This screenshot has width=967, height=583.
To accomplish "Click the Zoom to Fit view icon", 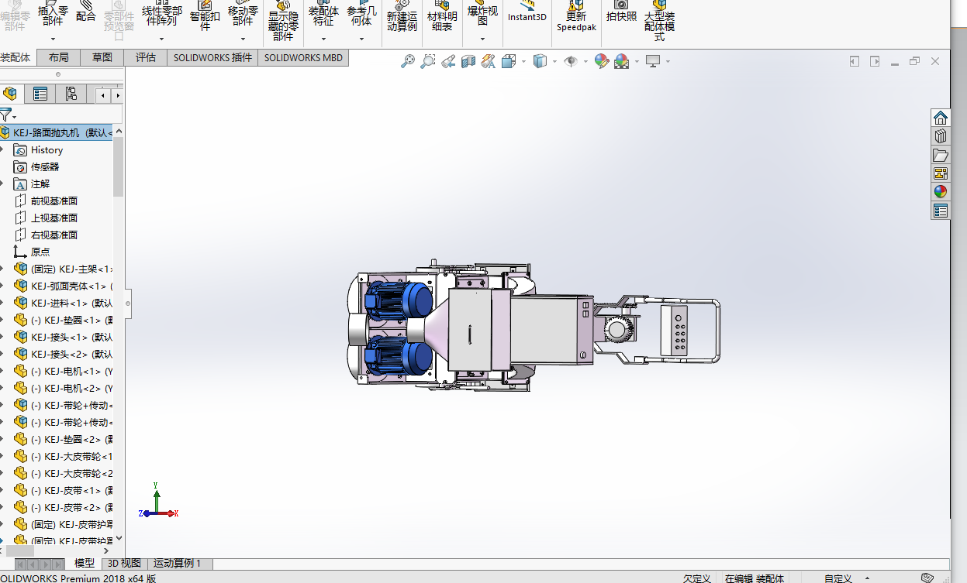I will pos(408,61).
